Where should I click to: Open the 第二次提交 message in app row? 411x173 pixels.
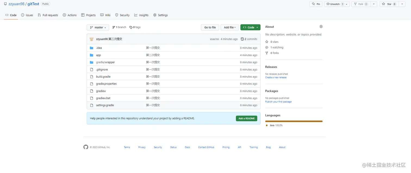153,55
